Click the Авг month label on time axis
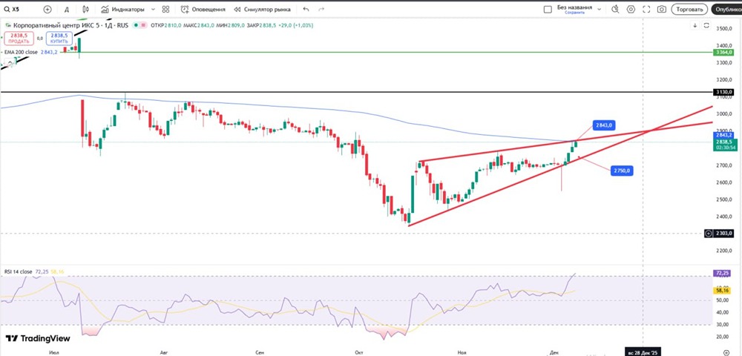This screenshot has height=356, width=742. [x=164, y=352]
